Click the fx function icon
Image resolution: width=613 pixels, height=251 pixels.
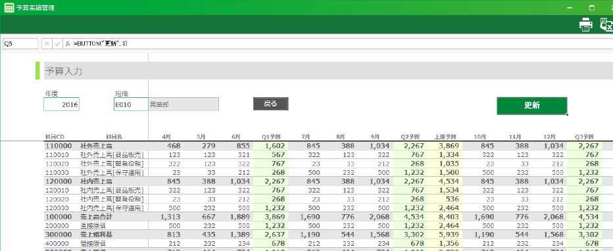click(x=68, y=44)
